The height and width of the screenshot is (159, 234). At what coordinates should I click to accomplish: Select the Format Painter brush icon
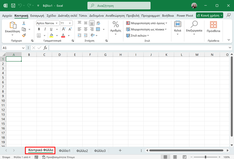(x=24, y=35)
